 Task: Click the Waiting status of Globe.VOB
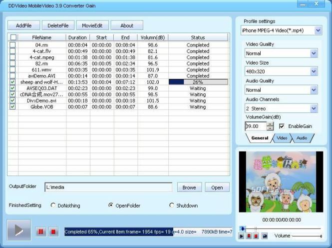click(198, 106)
